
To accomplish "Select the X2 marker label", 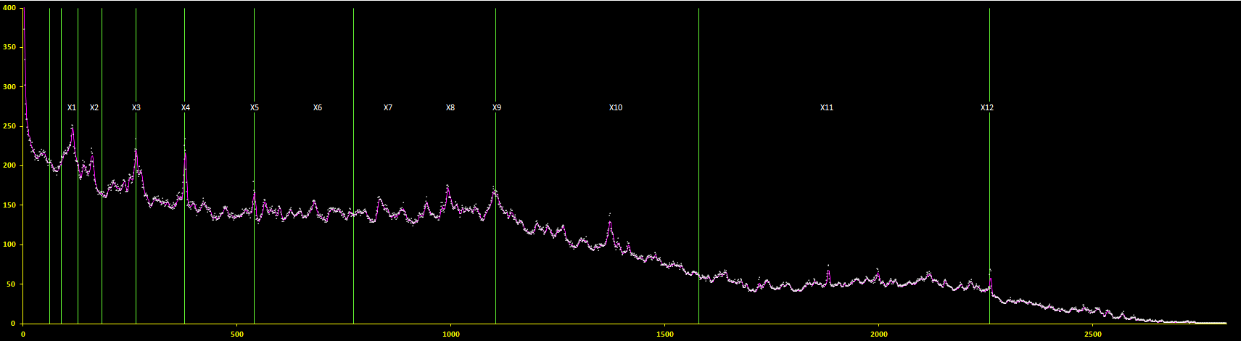I will tap(94, 107).
